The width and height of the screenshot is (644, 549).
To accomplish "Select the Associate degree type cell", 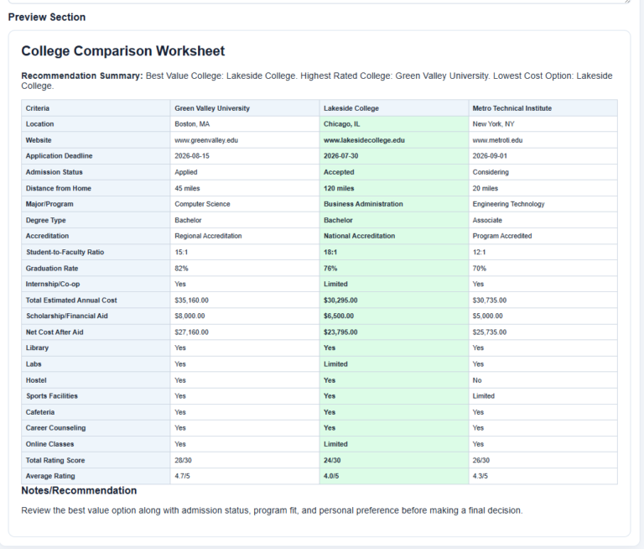I will coord(543,220).
